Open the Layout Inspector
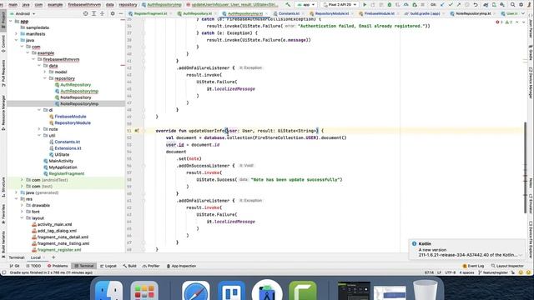 pyautogui.click(x=507, y=266)
